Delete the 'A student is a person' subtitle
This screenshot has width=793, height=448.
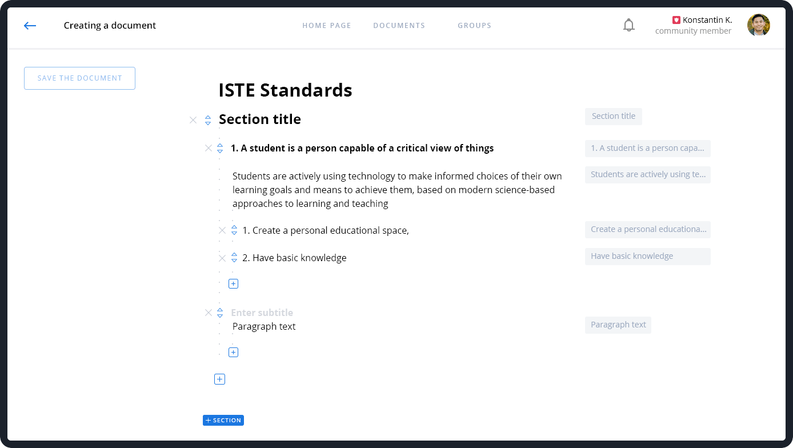[x=209, y=148]
